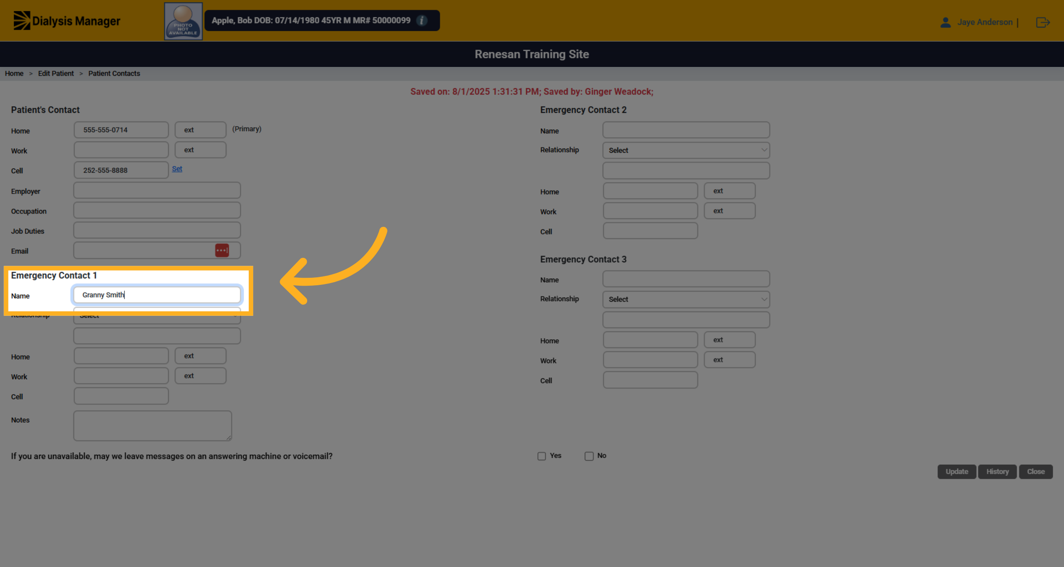Image resolution: width=1064 pixels, height=567 pixels.
Task: Click the Update button
Action: pos(957,471)
